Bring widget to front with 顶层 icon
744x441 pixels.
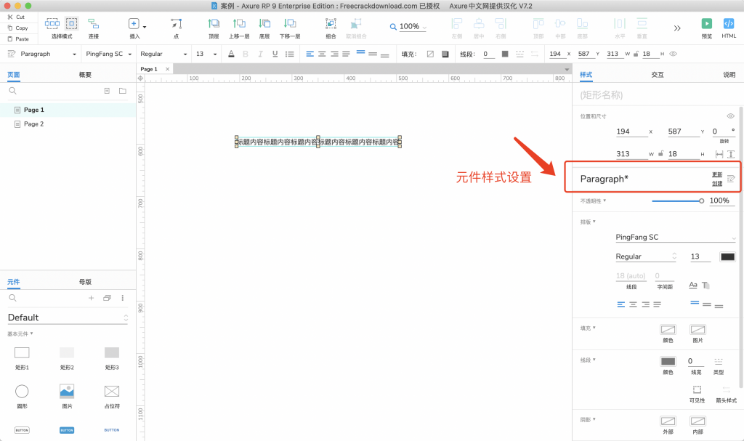[214, 24]
